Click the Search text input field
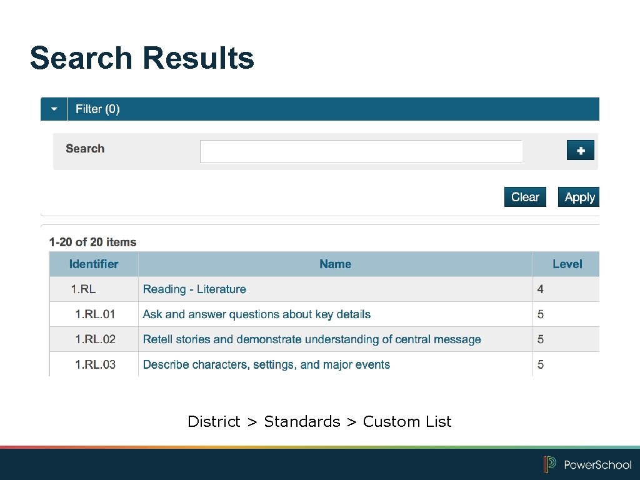This screenshot has width=640, height=480. [x=361, y=151]
